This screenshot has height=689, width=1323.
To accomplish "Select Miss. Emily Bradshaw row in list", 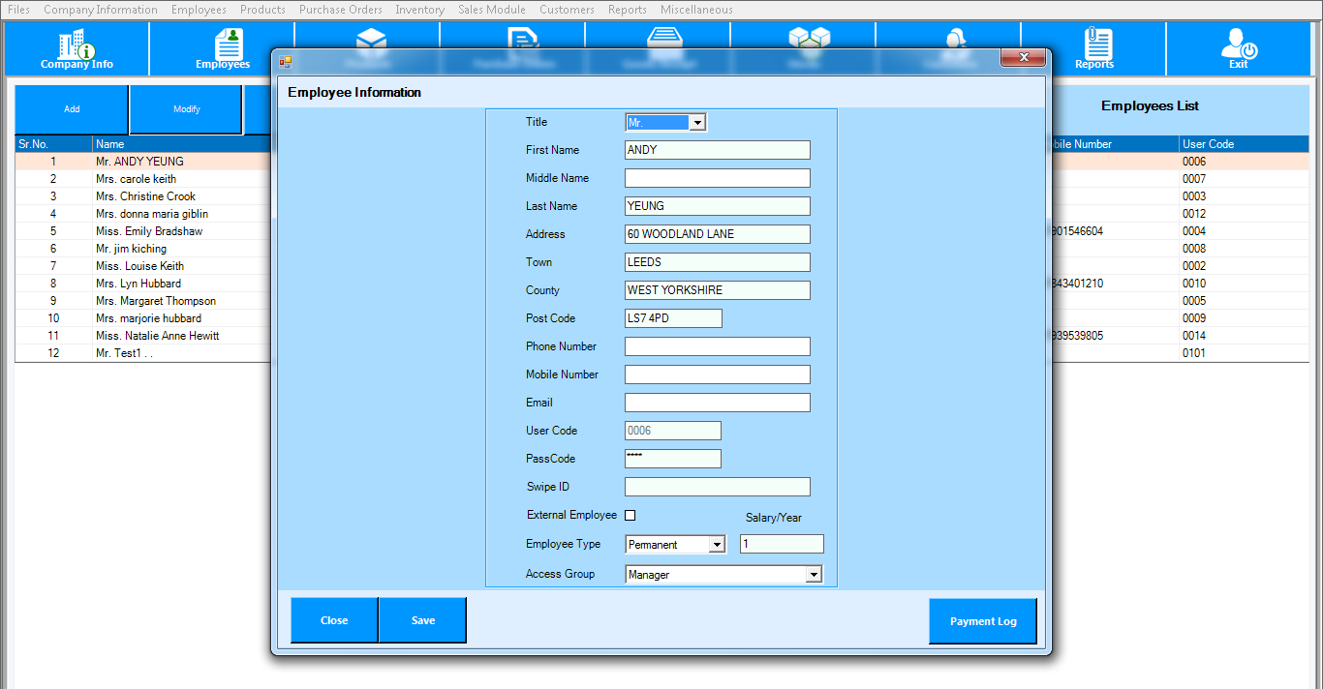I will (149, 231).
